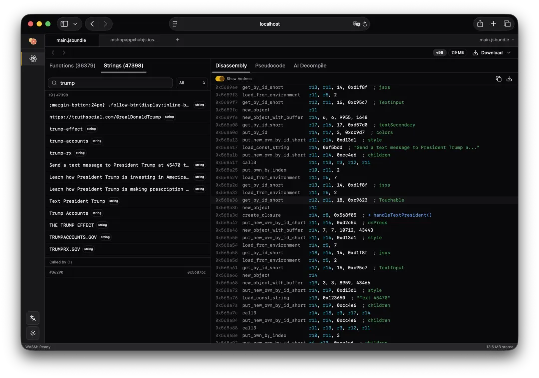Open the main.jsbundle file selector dropdown
Viewport: 539px width, 378px height.
click(x=497, y=40)
